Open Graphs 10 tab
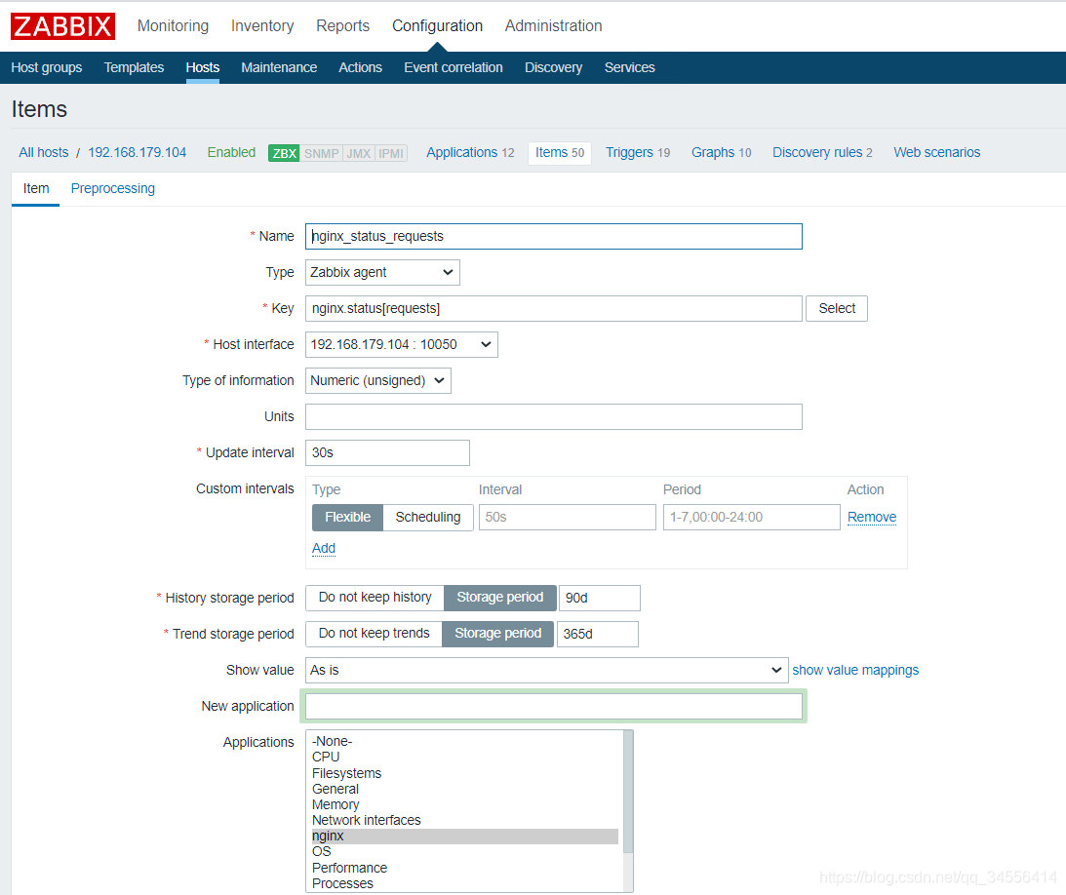Screen dimensions: 1066x895 (722, 152)
